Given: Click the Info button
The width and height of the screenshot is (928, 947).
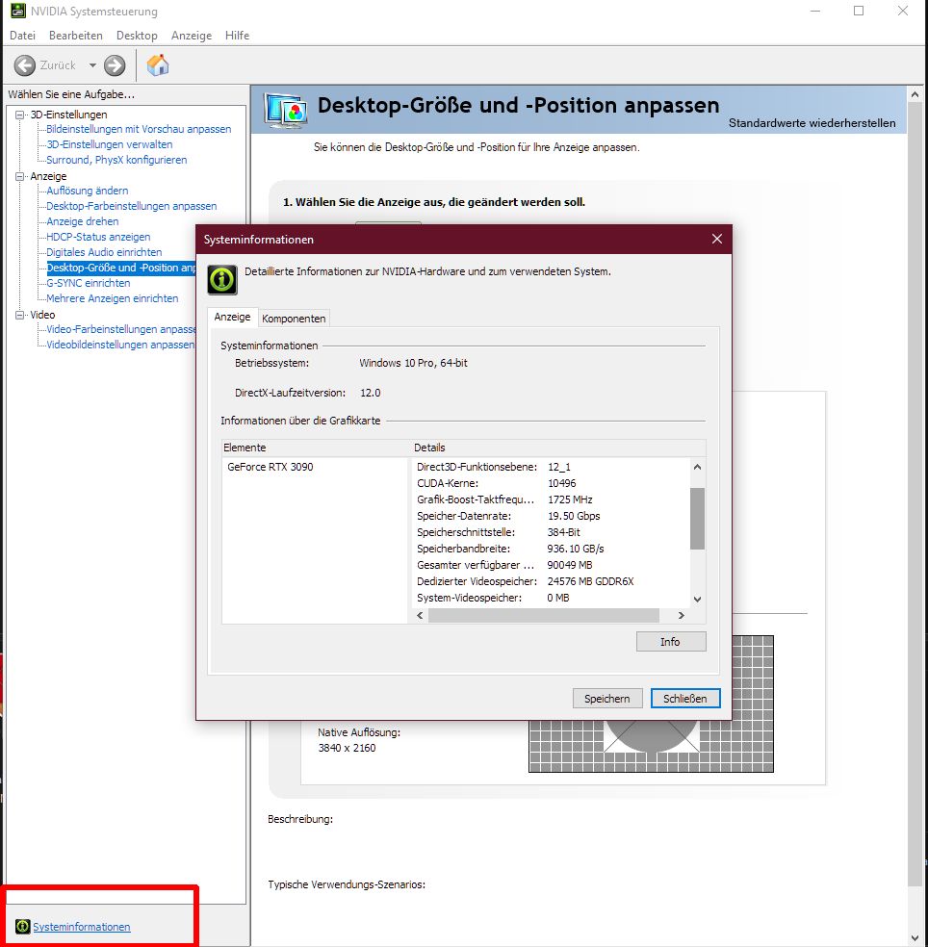Looking at the screenshot, I should [x=671, y=641].
